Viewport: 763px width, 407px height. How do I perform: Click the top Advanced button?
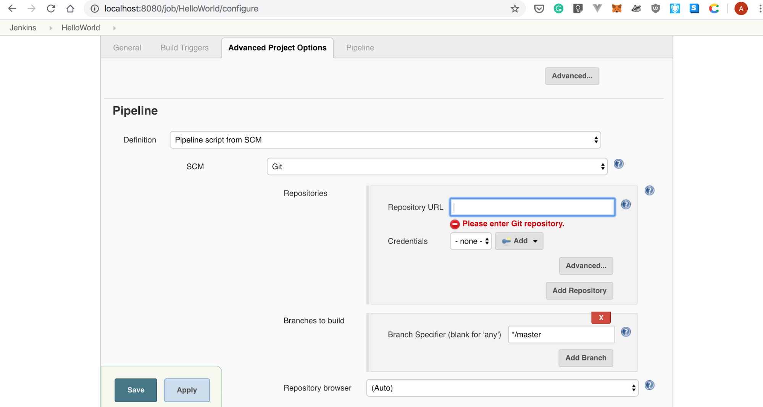[x=572, y=76]
